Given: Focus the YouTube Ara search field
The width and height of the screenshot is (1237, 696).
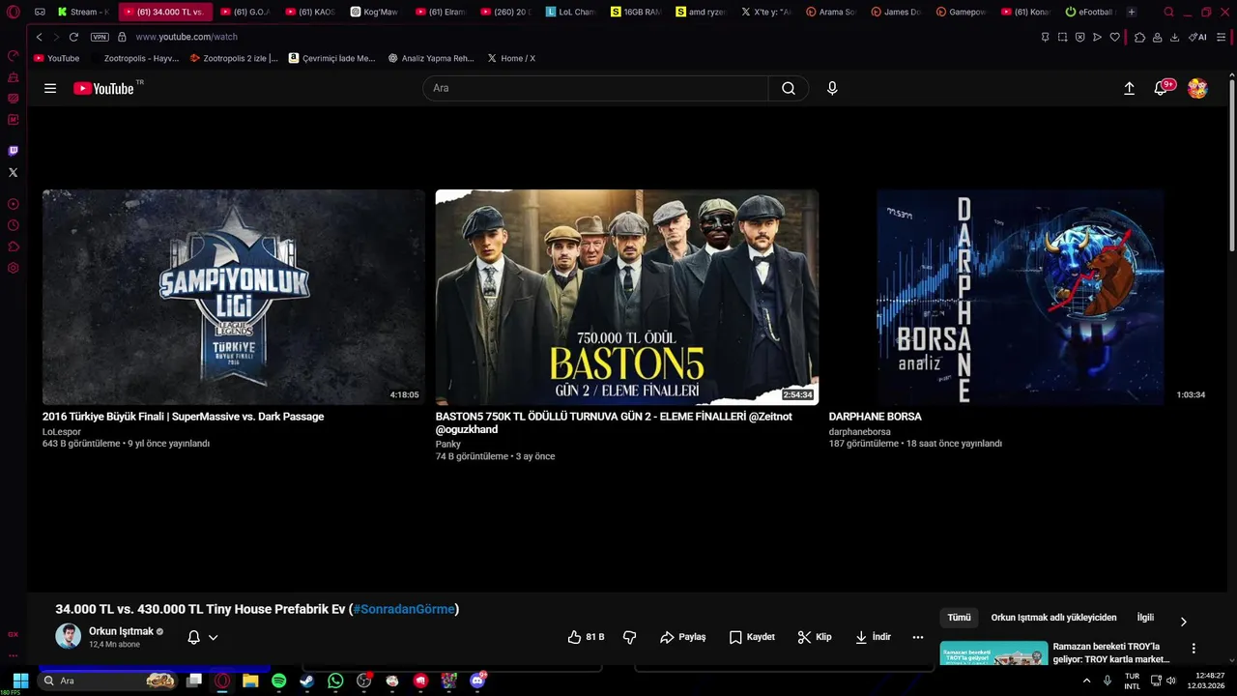Looking at the screenshot, I should 595,88.
